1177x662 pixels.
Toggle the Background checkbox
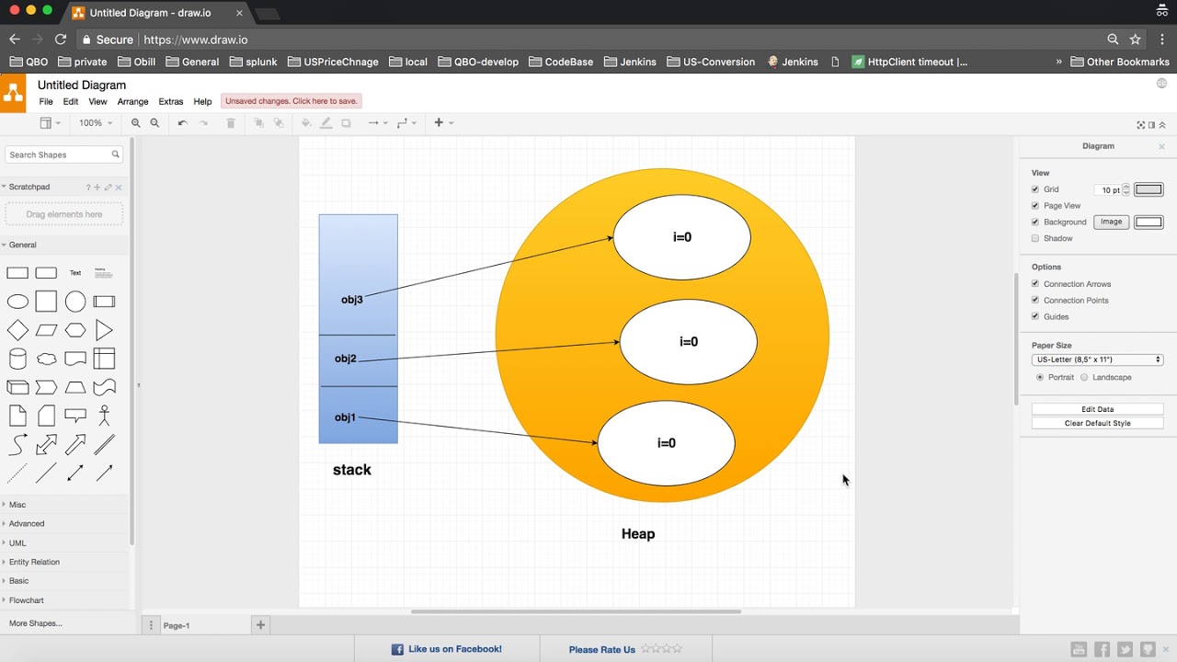pos(1035,222)
